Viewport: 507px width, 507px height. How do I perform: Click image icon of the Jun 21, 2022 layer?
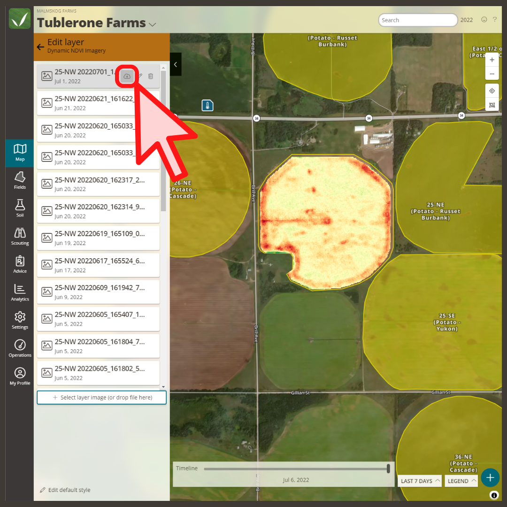click(47, 103)
